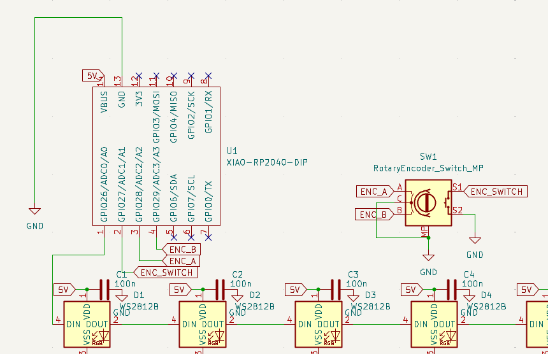This screenshot has height=354, width=548.
Task: Select capacitor C1 symbol above D1
Action: pos(104,289)
